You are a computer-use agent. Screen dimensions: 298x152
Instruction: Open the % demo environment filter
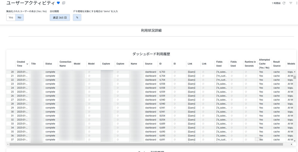(77, 18)
